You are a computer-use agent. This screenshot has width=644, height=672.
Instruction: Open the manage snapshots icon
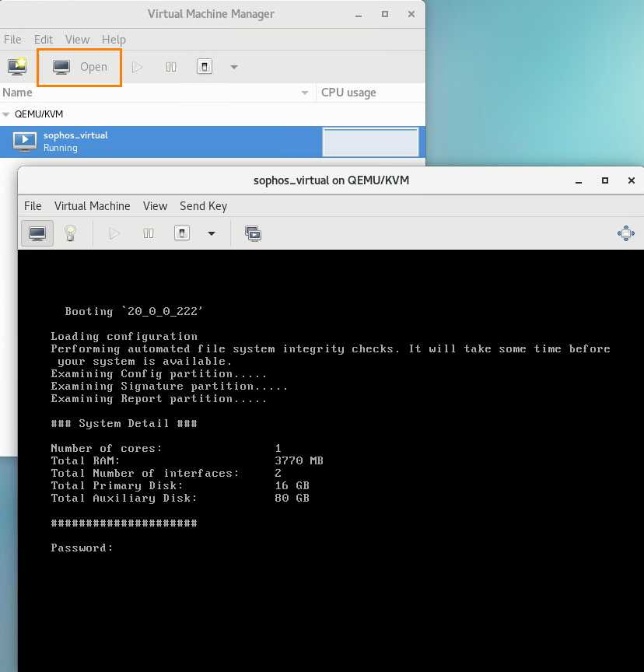253,233
